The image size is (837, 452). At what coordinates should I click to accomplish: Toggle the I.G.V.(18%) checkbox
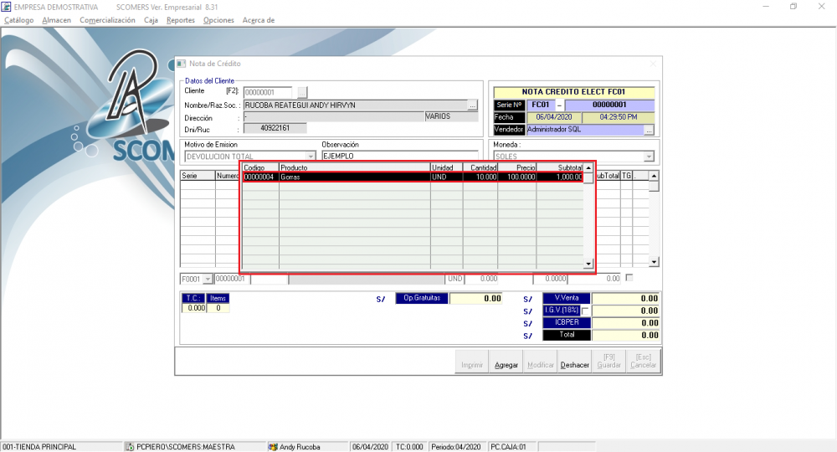tap(585, 311)
